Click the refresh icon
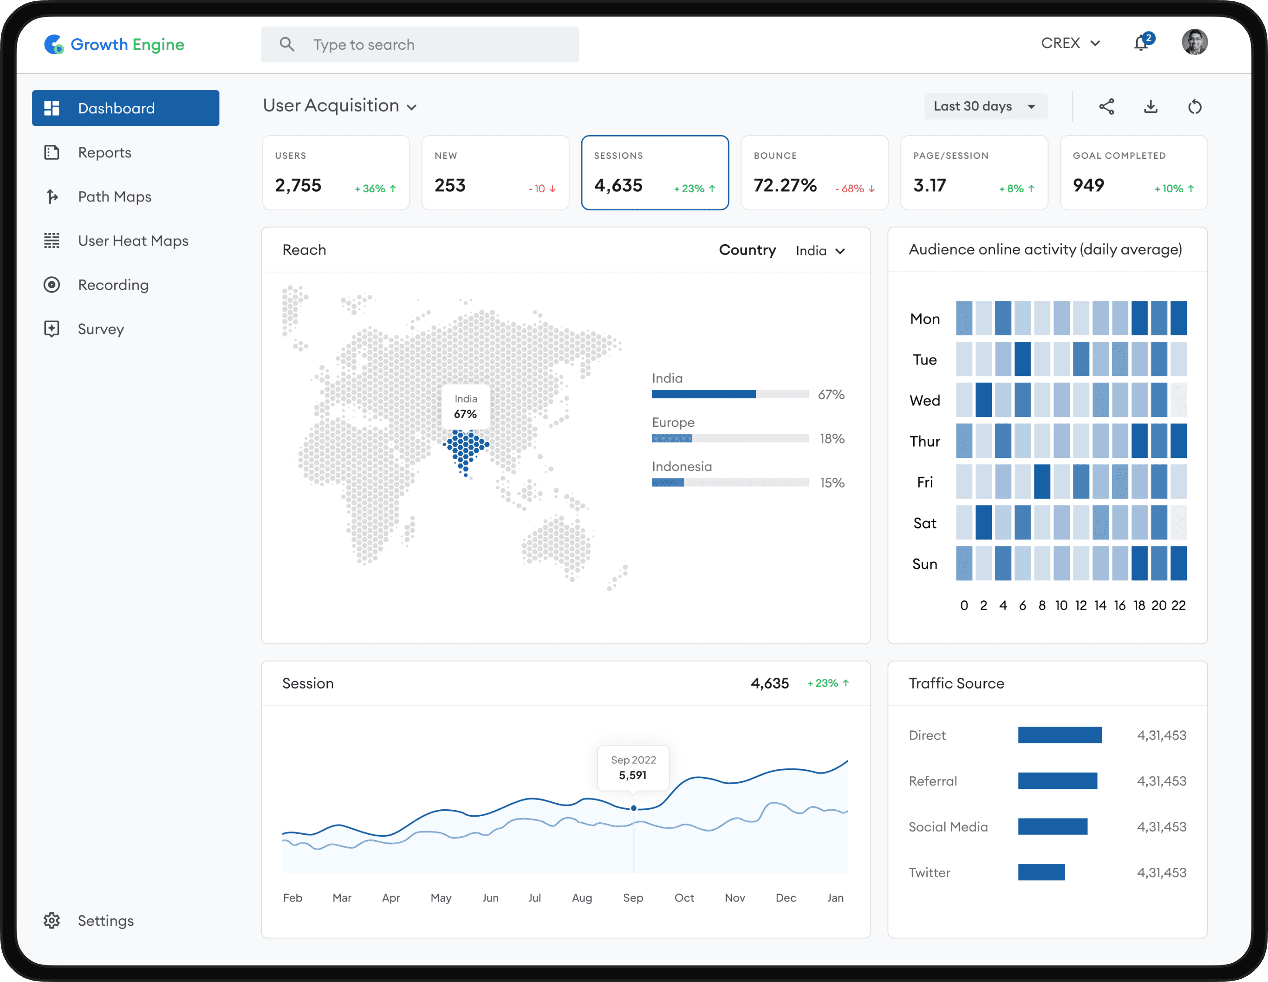The width and height of the screenshot is (1268, 982). click(1194, 107)
